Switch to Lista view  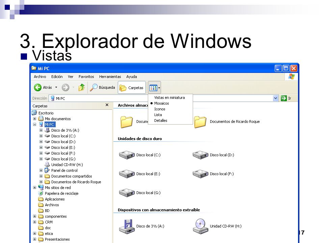pos(158,115)
